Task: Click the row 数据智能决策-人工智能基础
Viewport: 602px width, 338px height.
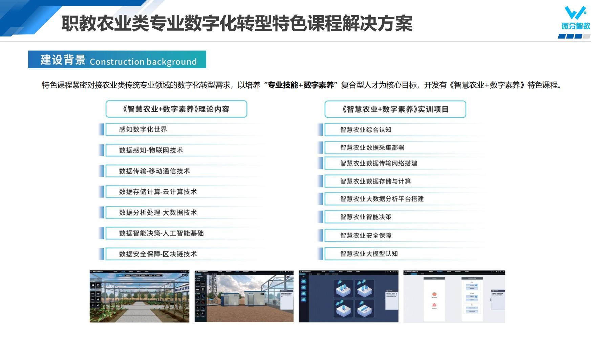Action: tap(181, 233)
